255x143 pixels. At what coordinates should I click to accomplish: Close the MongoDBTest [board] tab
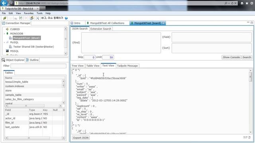click(x=163, y=23)
